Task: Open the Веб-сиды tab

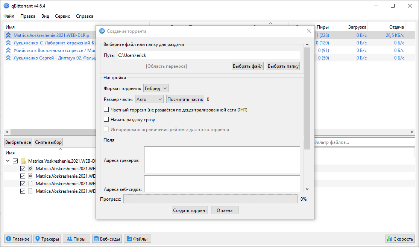Action: coord(107,239)
